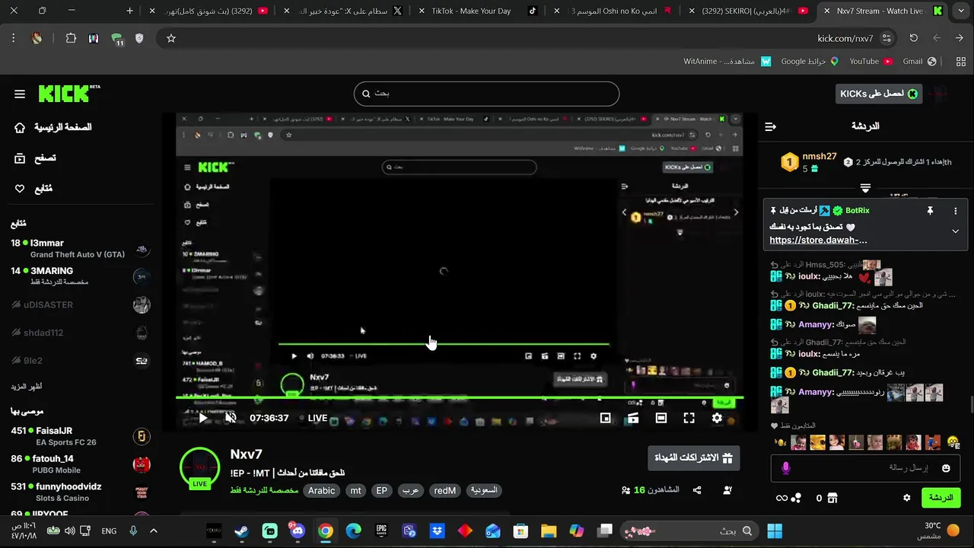Click the Kick search box
Screen dimensions: 974x548
[486, 94]
